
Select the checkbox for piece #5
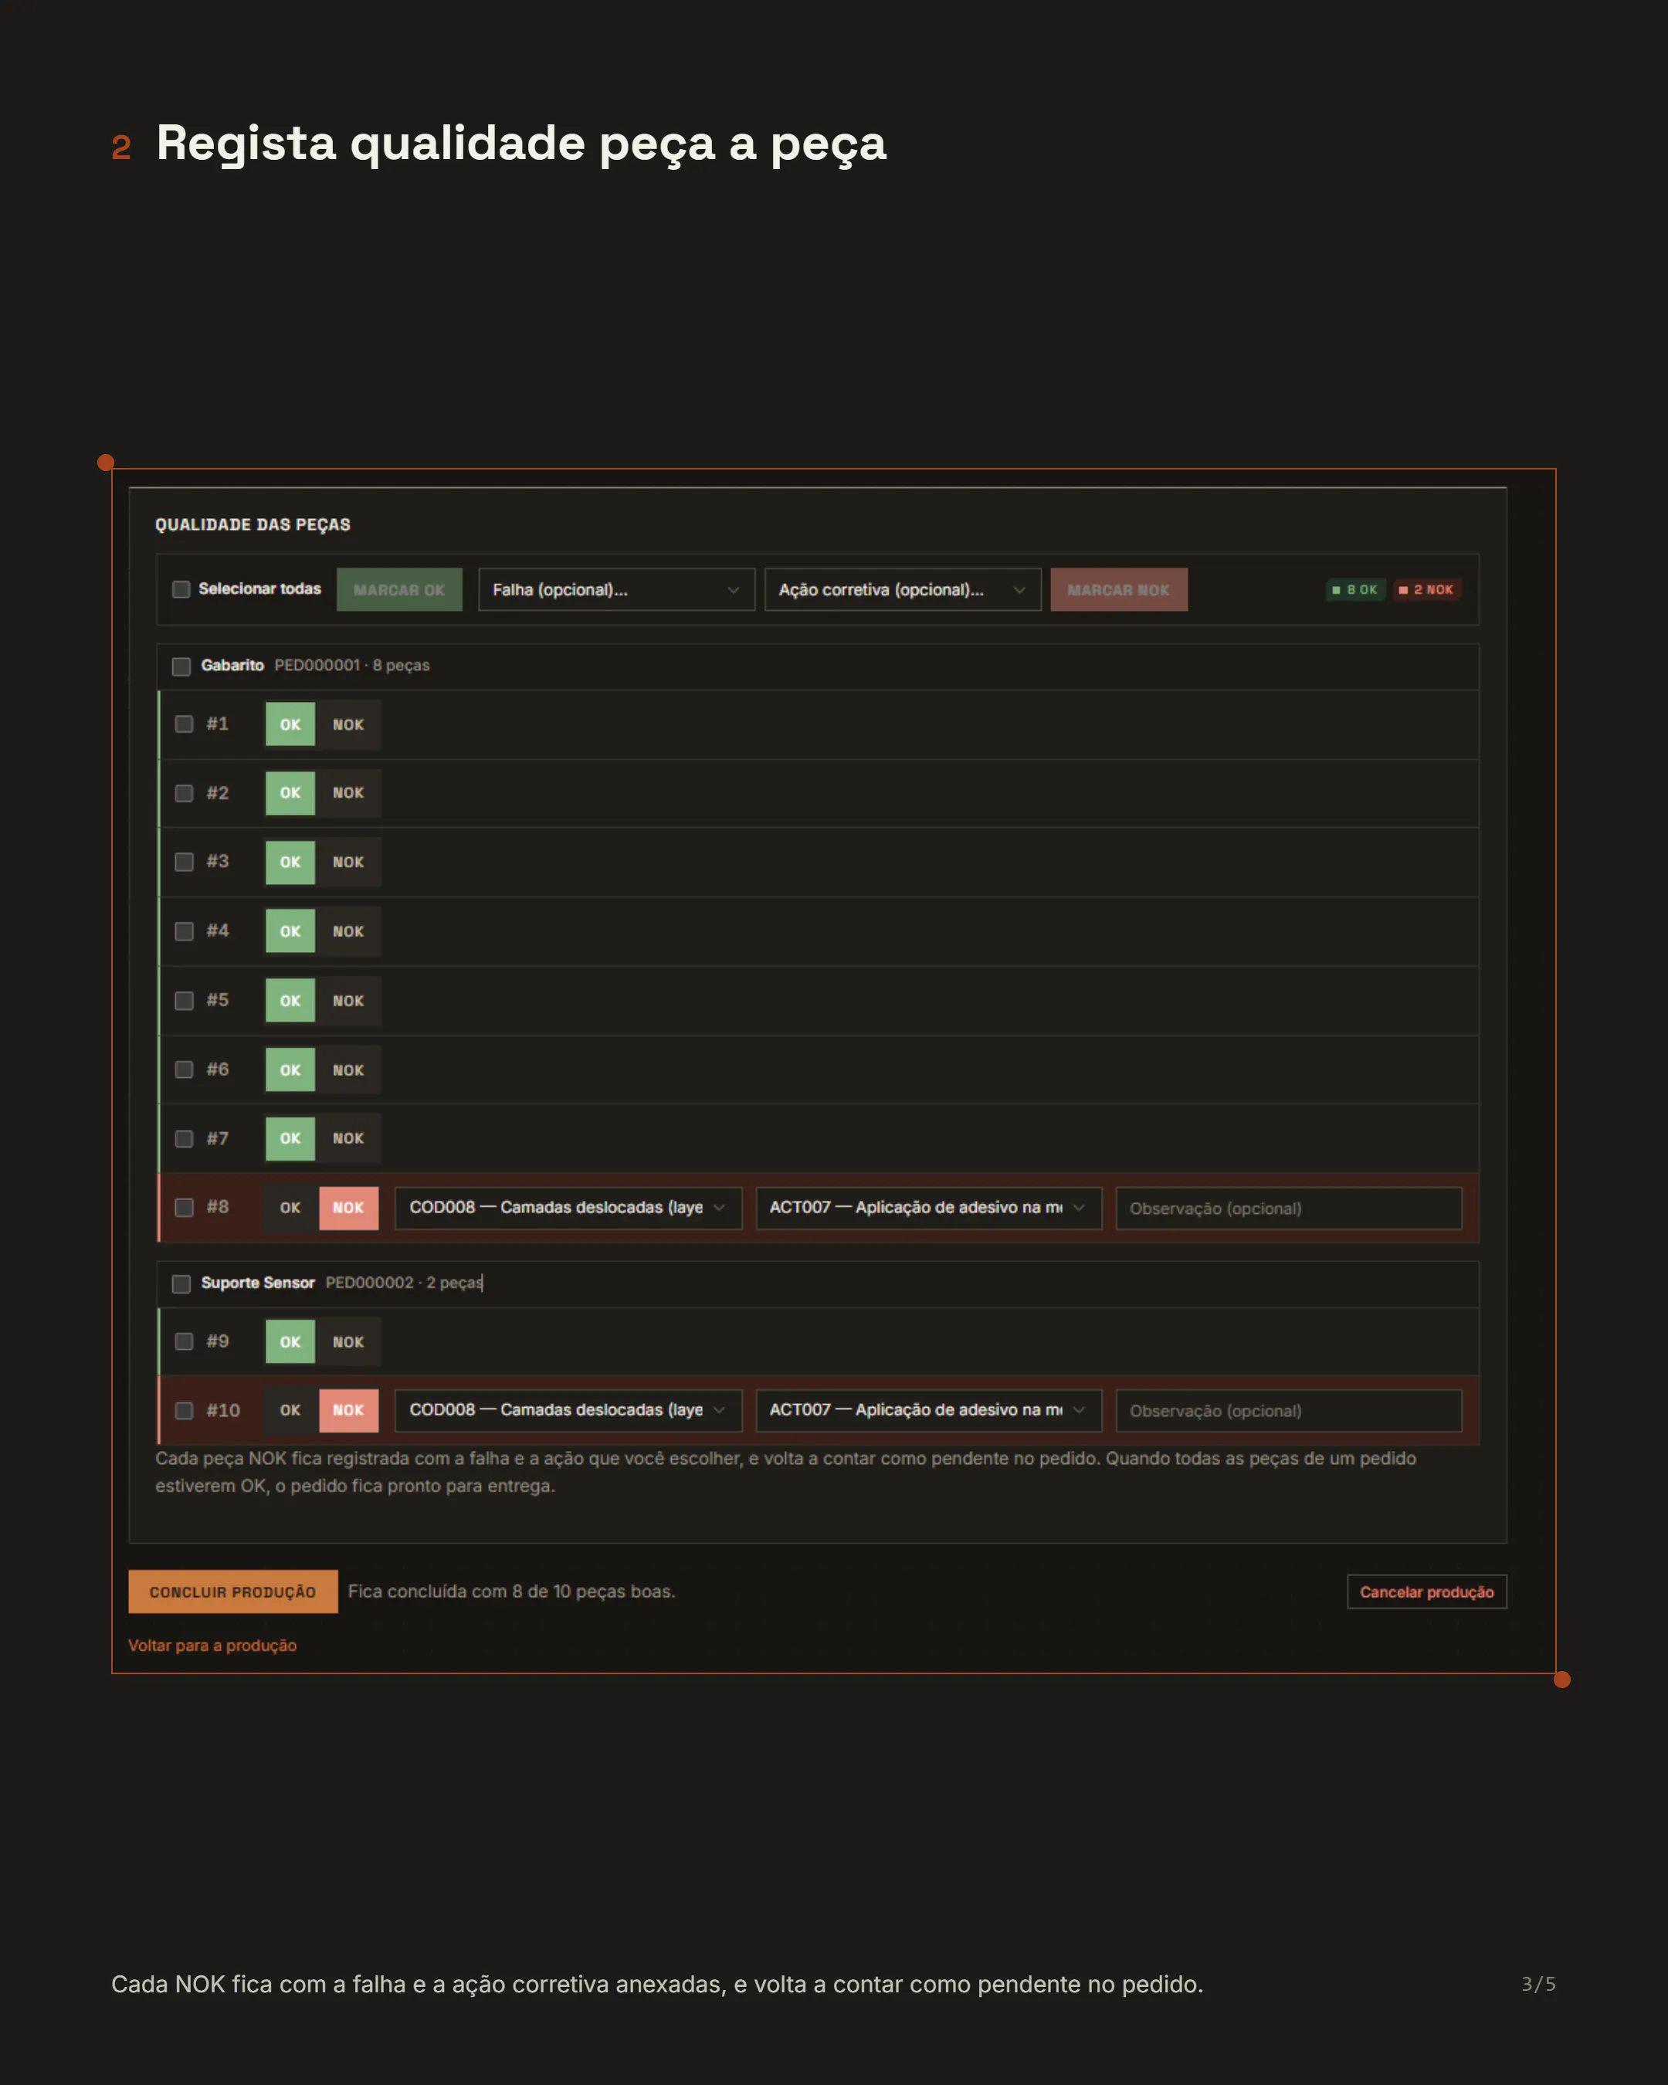(184, 1000)
